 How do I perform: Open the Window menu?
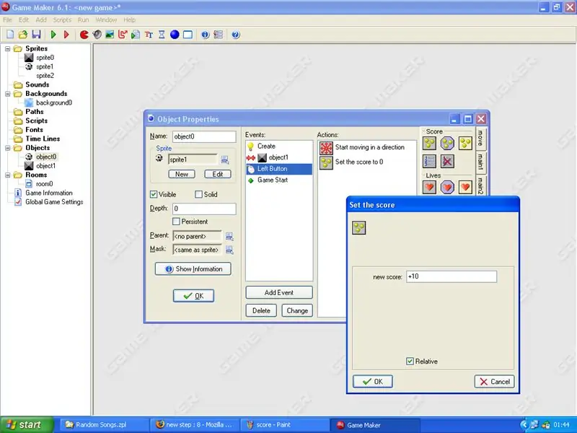(x=106, y=20)
